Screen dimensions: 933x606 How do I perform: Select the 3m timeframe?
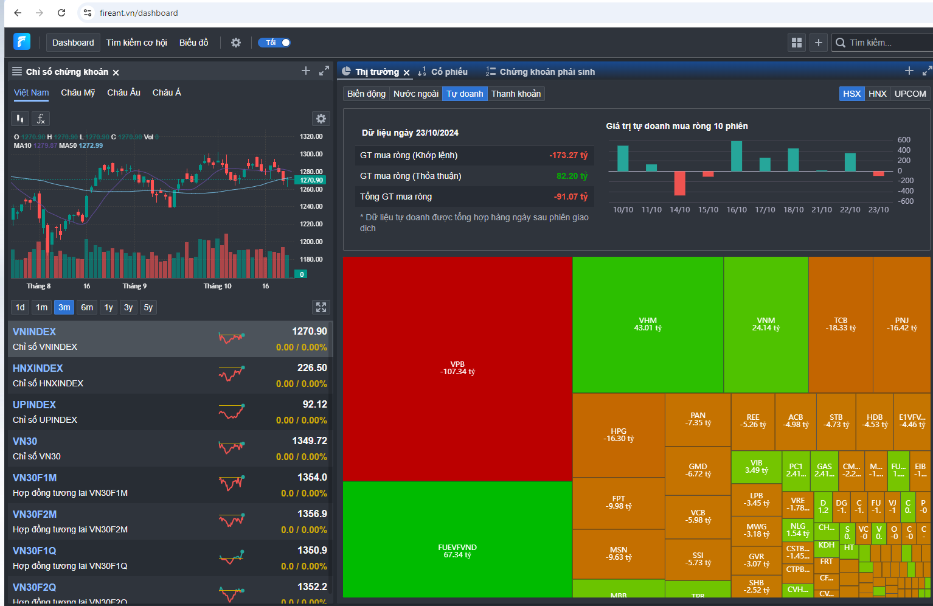(x=64, y=307)
